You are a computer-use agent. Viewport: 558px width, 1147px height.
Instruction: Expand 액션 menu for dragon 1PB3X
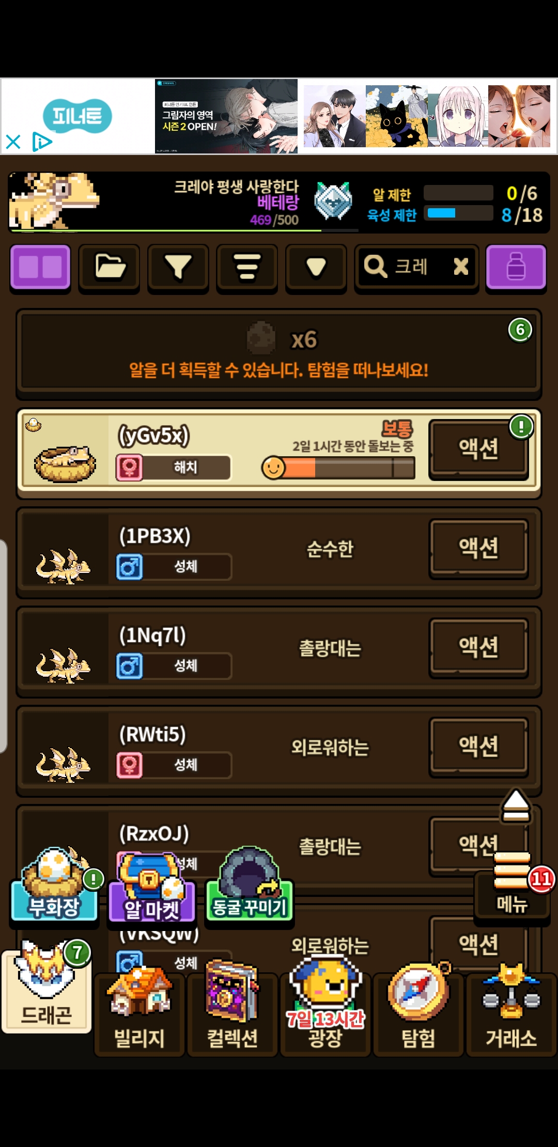point(478,549)
